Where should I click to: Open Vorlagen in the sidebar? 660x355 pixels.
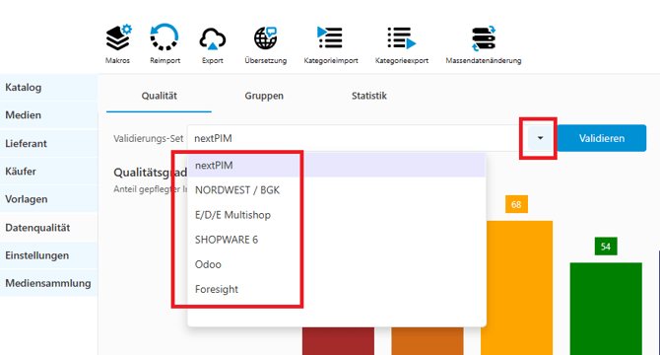[x=49, y=199]
